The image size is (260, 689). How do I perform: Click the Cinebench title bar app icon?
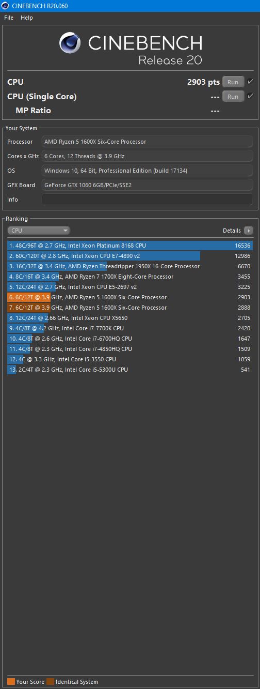pos(6,6)
